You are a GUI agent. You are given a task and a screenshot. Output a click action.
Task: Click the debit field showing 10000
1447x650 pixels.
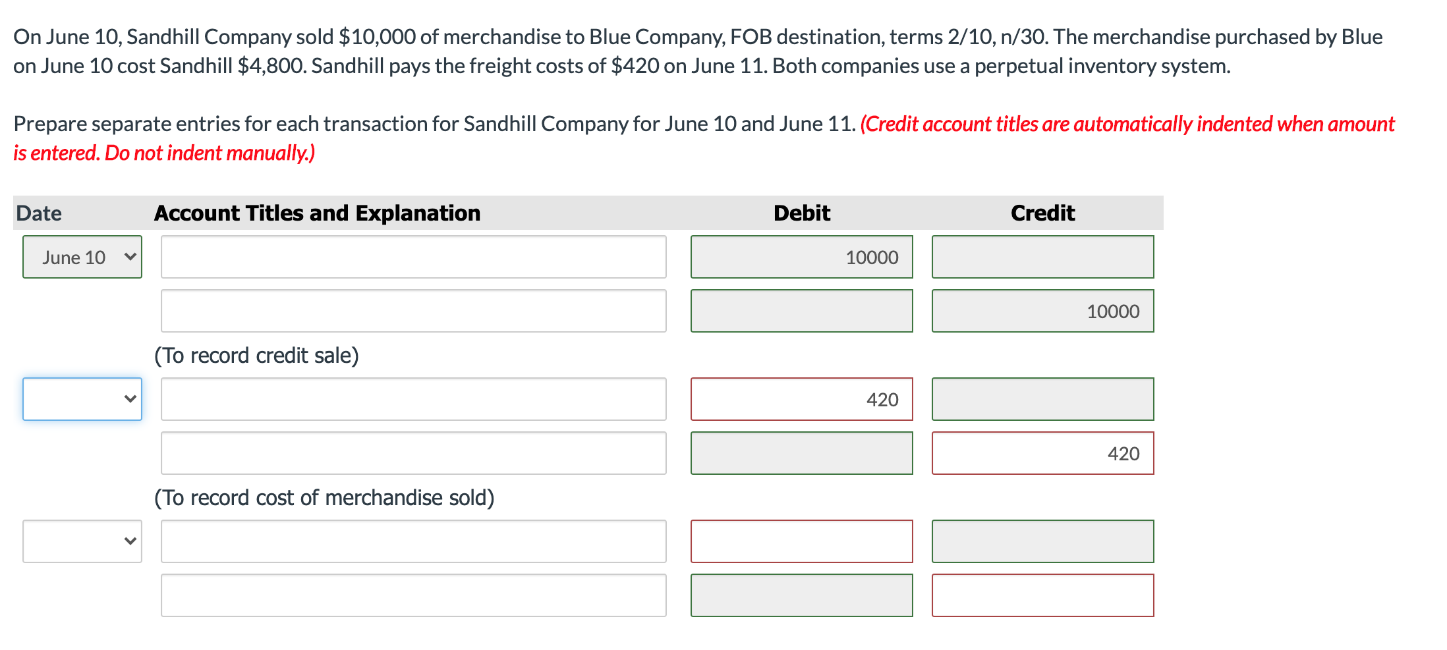click(801, 257)
